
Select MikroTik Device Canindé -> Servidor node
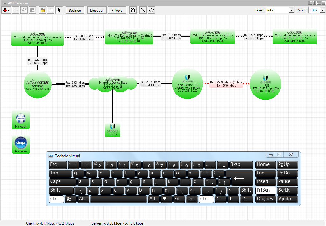coord(38,39)
